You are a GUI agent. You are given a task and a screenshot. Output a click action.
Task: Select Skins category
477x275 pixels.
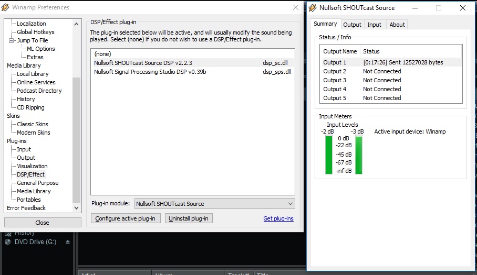[x=13, y=116]
